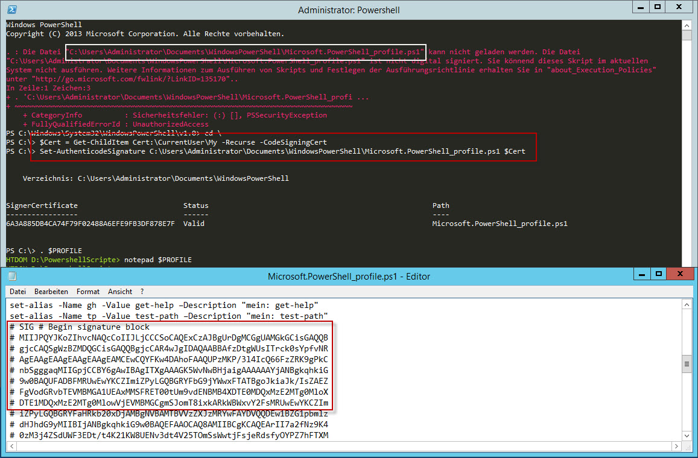The width and height of the screenshot is (698, 458).
Task: Click the signature line starting '# DTE1MDQxMzE2MTg0'
Action: pos(169,403)
